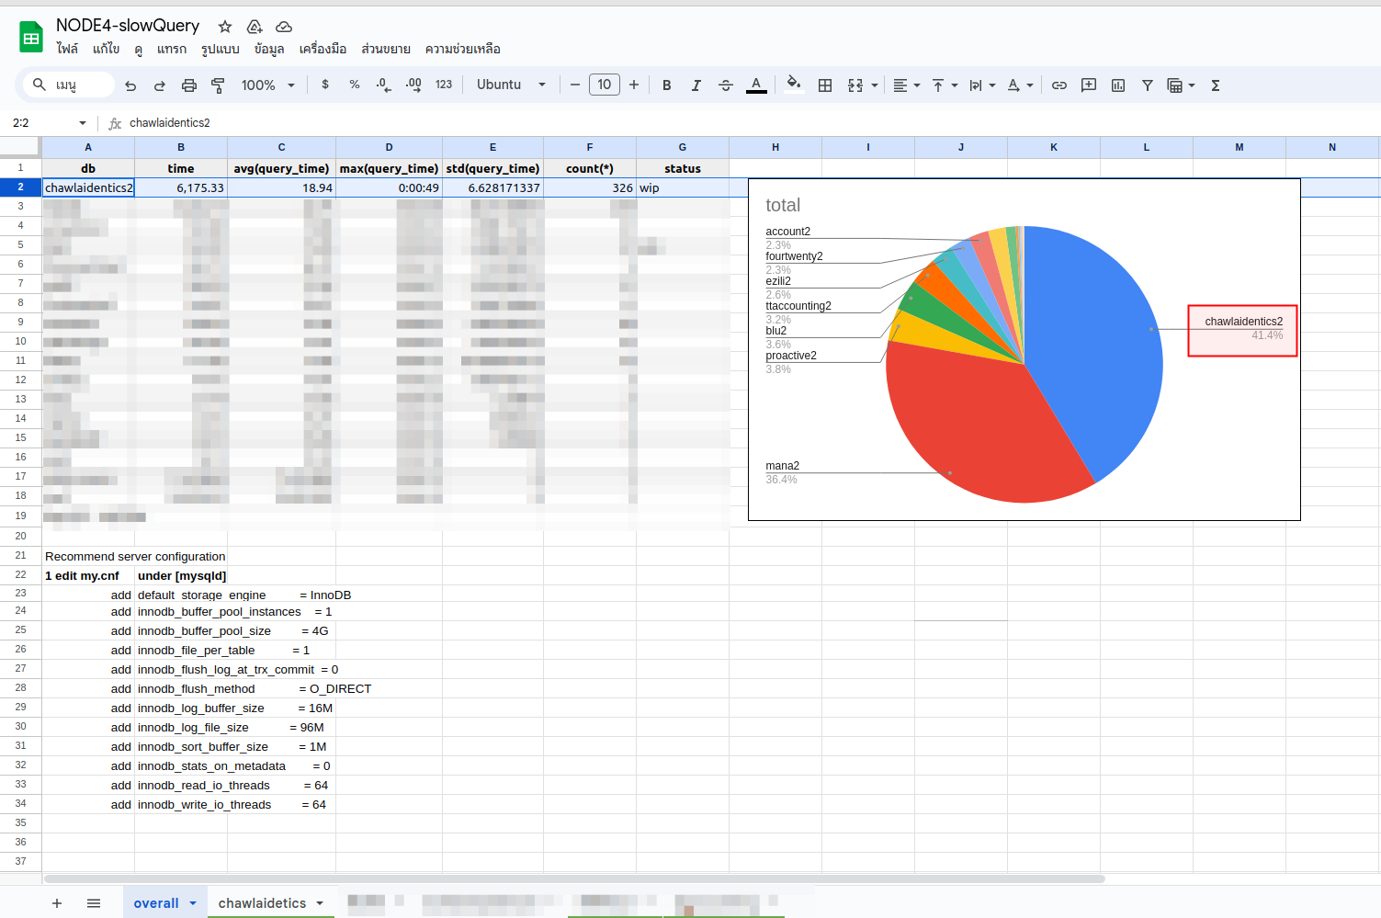Insert chart icon
1381x918 pixels.
(1118, 85)
